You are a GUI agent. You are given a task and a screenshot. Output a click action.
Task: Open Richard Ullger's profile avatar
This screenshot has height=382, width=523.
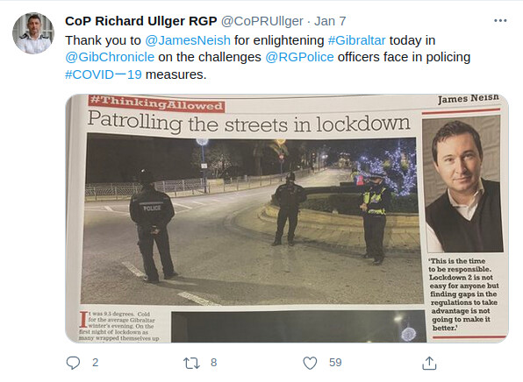pos(33,33)
